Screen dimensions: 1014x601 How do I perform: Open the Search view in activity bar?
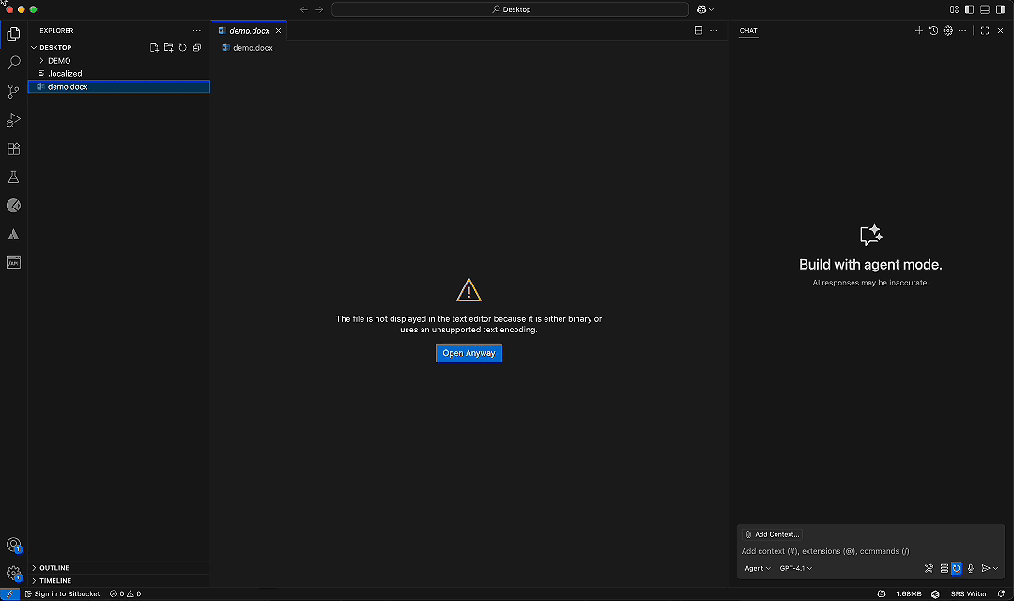[x=13, y=63]
